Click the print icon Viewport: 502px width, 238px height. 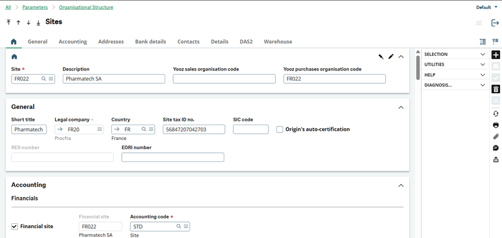496,125
